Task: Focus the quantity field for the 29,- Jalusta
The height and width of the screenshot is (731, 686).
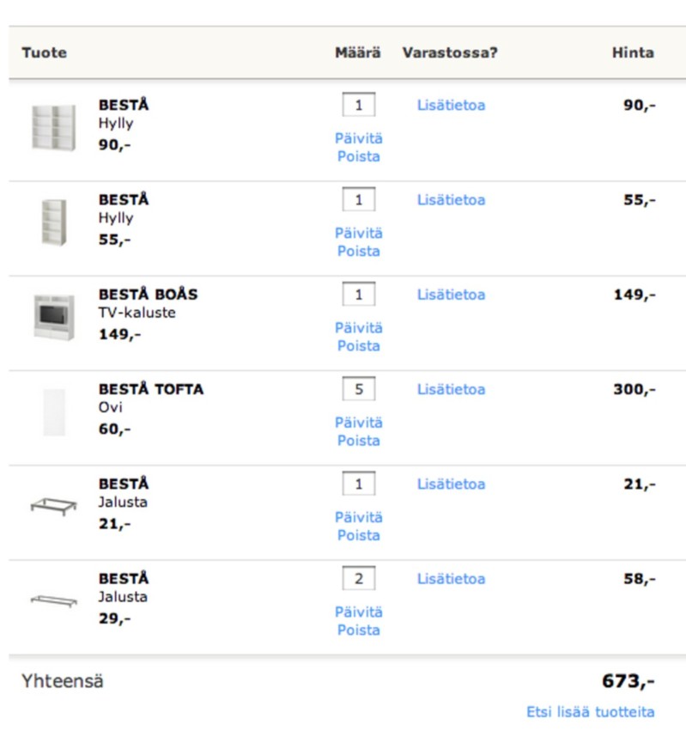Action: tap(358, 578)
